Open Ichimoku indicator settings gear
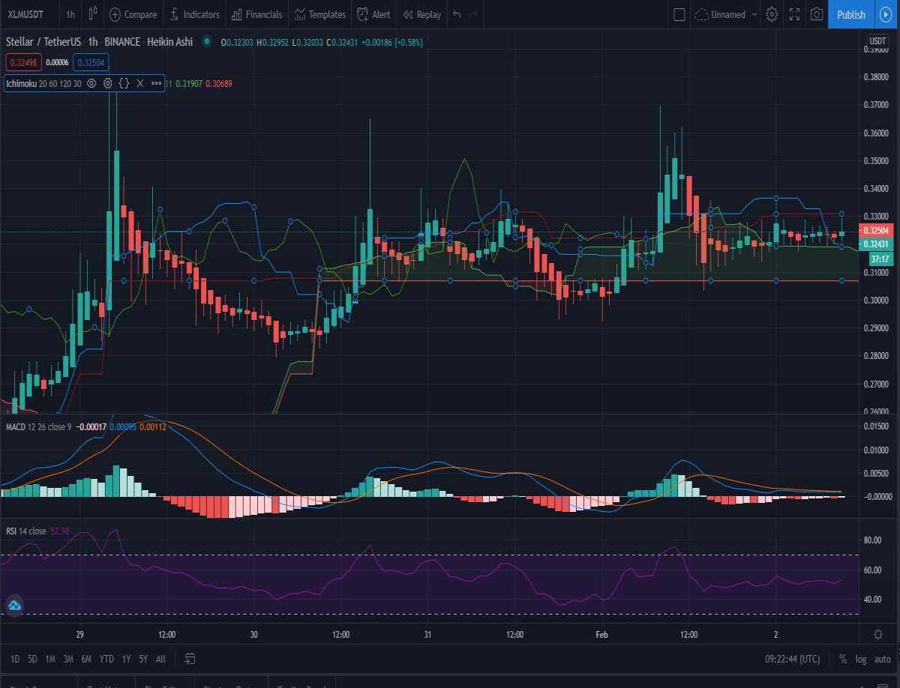The height and width of the screenshot is (688, 900). pyautogui.click(x=107, y=83)
